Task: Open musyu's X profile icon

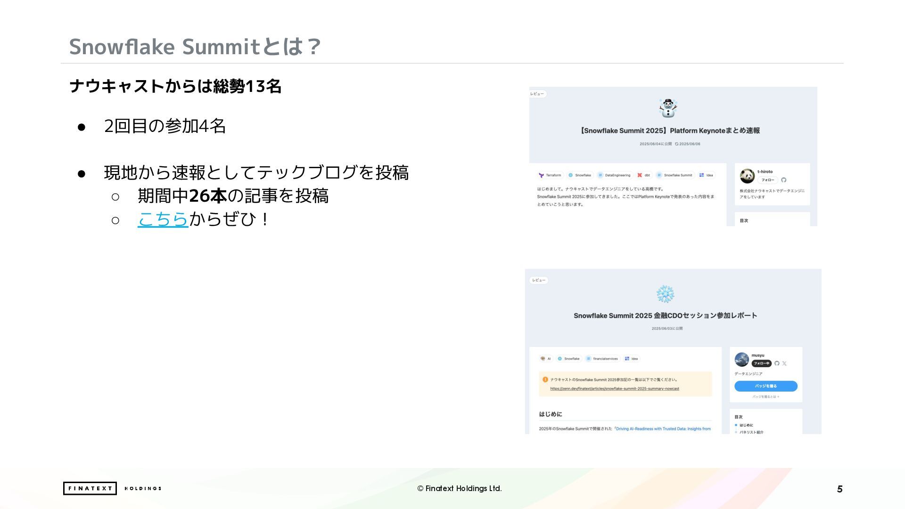Action: (x=784, y=363)
